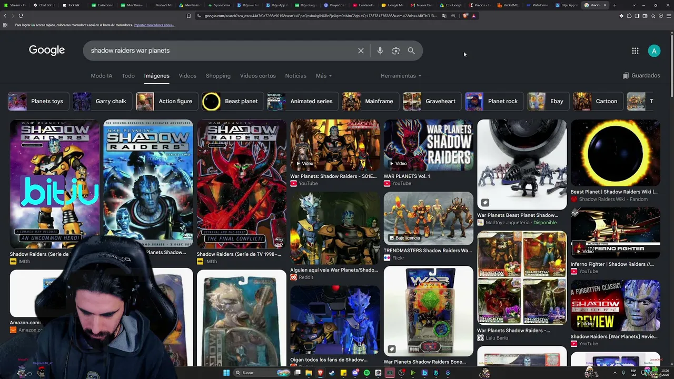Screen dimensions: 674x379
Task: Open Google Lens image search icon
Action: (x=396, y=51)
